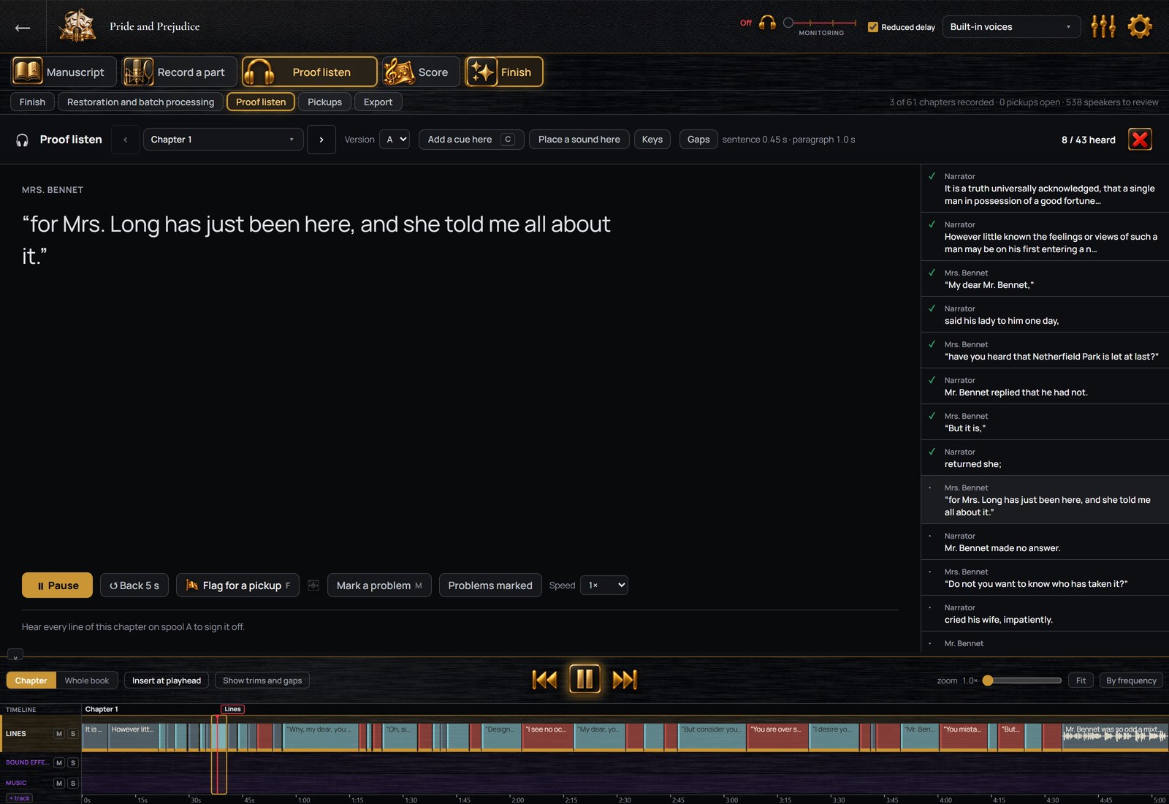Screen dimensions: 1169x804
Task: Open the Score tab
Action: (421, 72)
